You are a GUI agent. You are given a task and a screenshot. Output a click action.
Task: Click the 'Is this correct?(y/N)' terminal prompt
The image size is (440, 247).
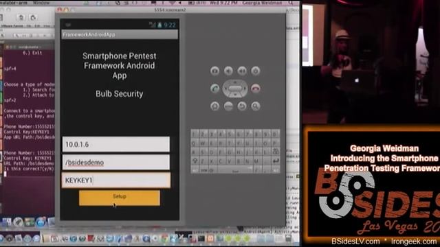click(x=29, y=169)
